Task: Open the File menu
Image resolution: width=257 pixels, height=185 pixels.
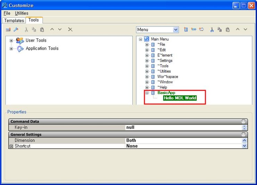Action: (x=7, y=13)
